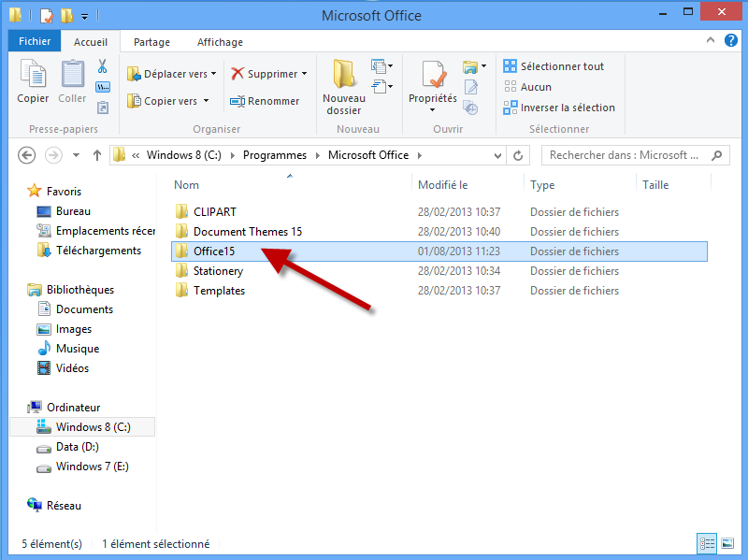This screenshot has width=748, height=560.
Task: Click the Sélectionner tout button
Action: point(554,66)
